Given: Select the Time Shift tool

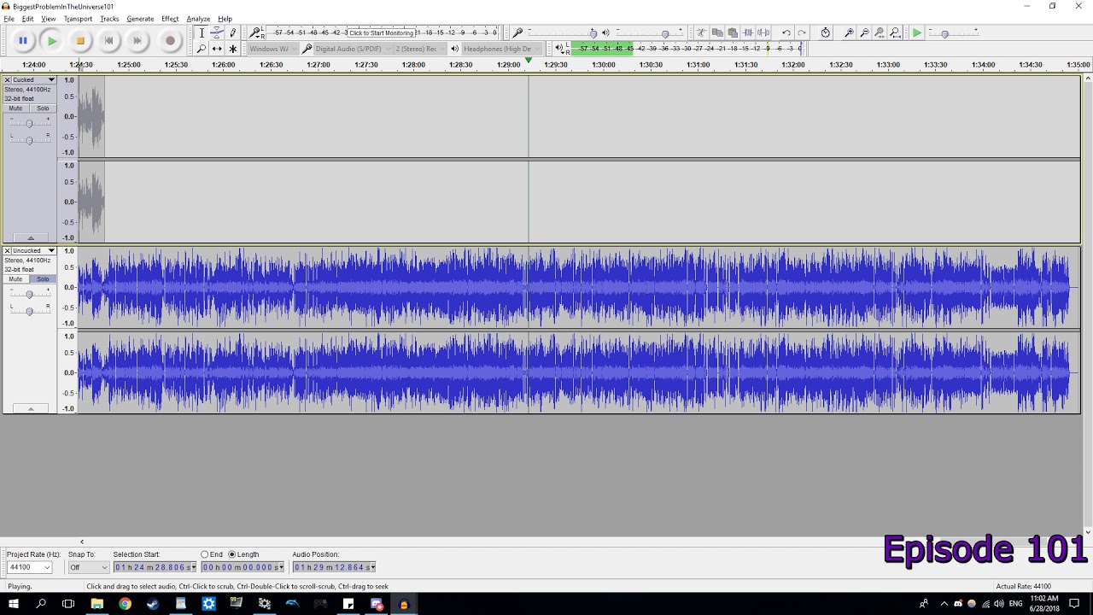Looking at the screenshot, I should 217,49.
